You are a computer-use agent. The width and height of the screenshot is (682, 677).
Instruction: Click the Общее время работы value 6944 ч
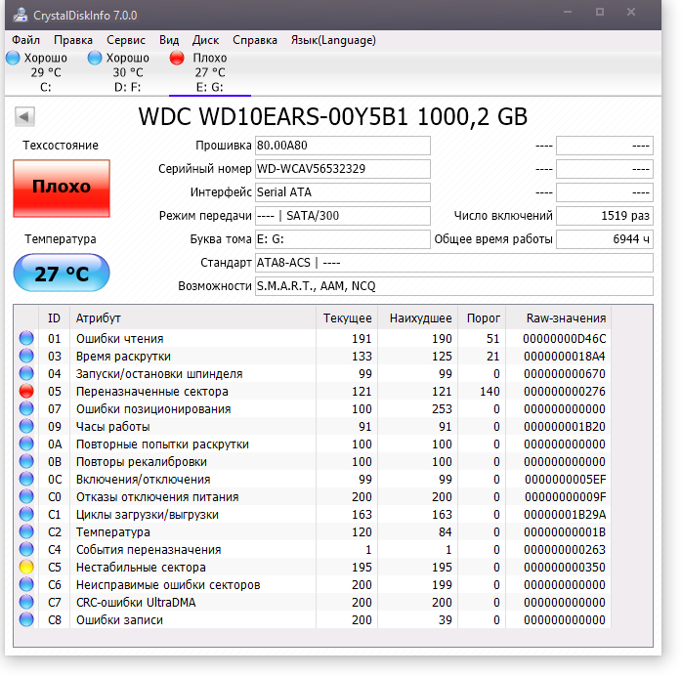[605, 239]
